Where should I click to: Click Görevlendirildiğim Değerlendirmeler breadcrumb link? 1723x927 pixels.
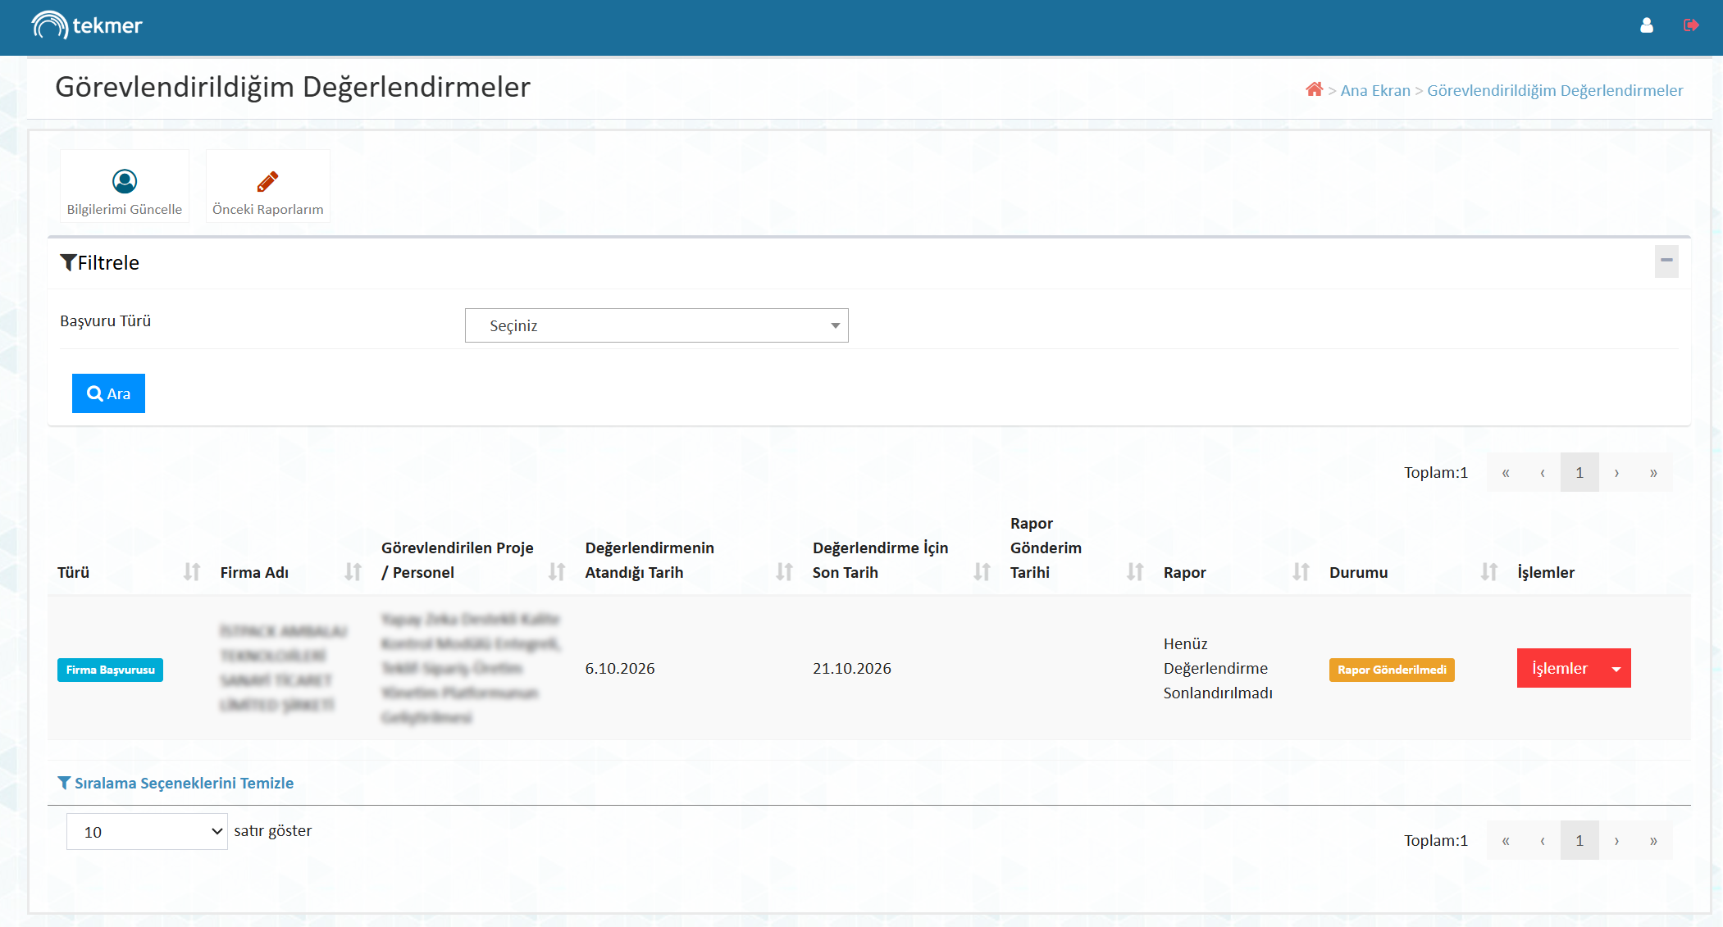1555,90
